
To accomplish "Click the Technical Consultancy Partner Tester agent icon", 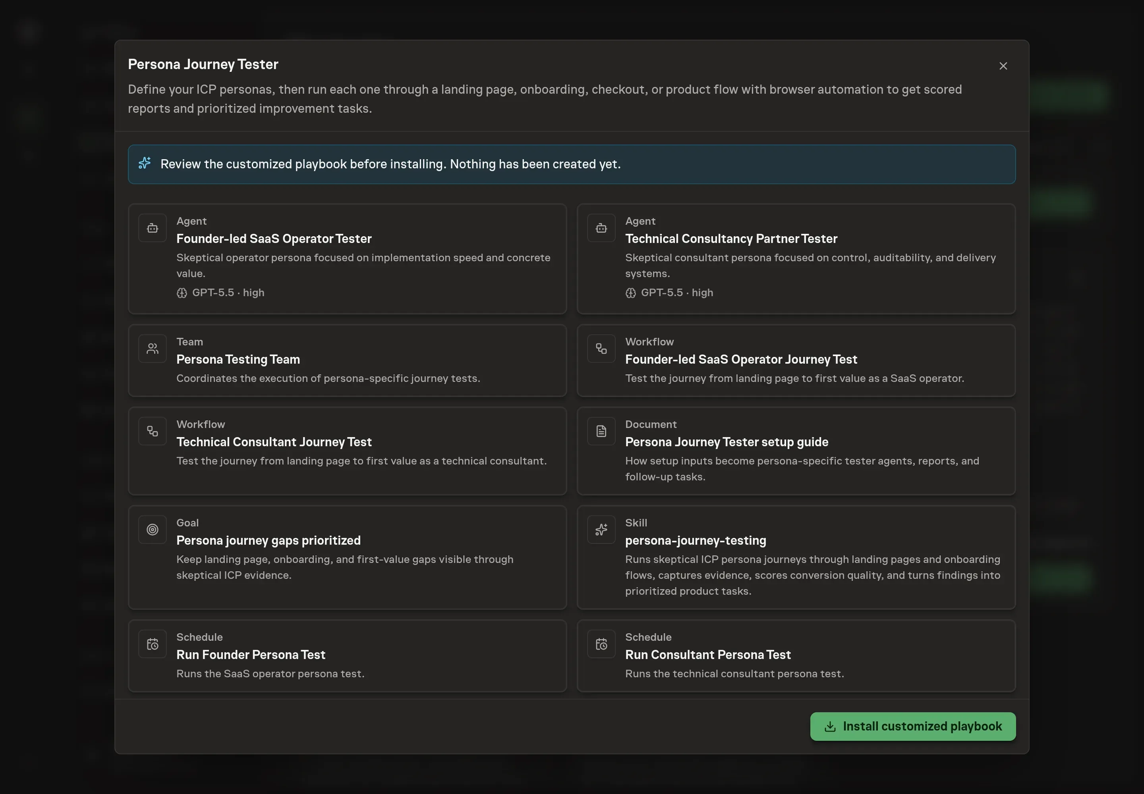I will coord(601,228).
